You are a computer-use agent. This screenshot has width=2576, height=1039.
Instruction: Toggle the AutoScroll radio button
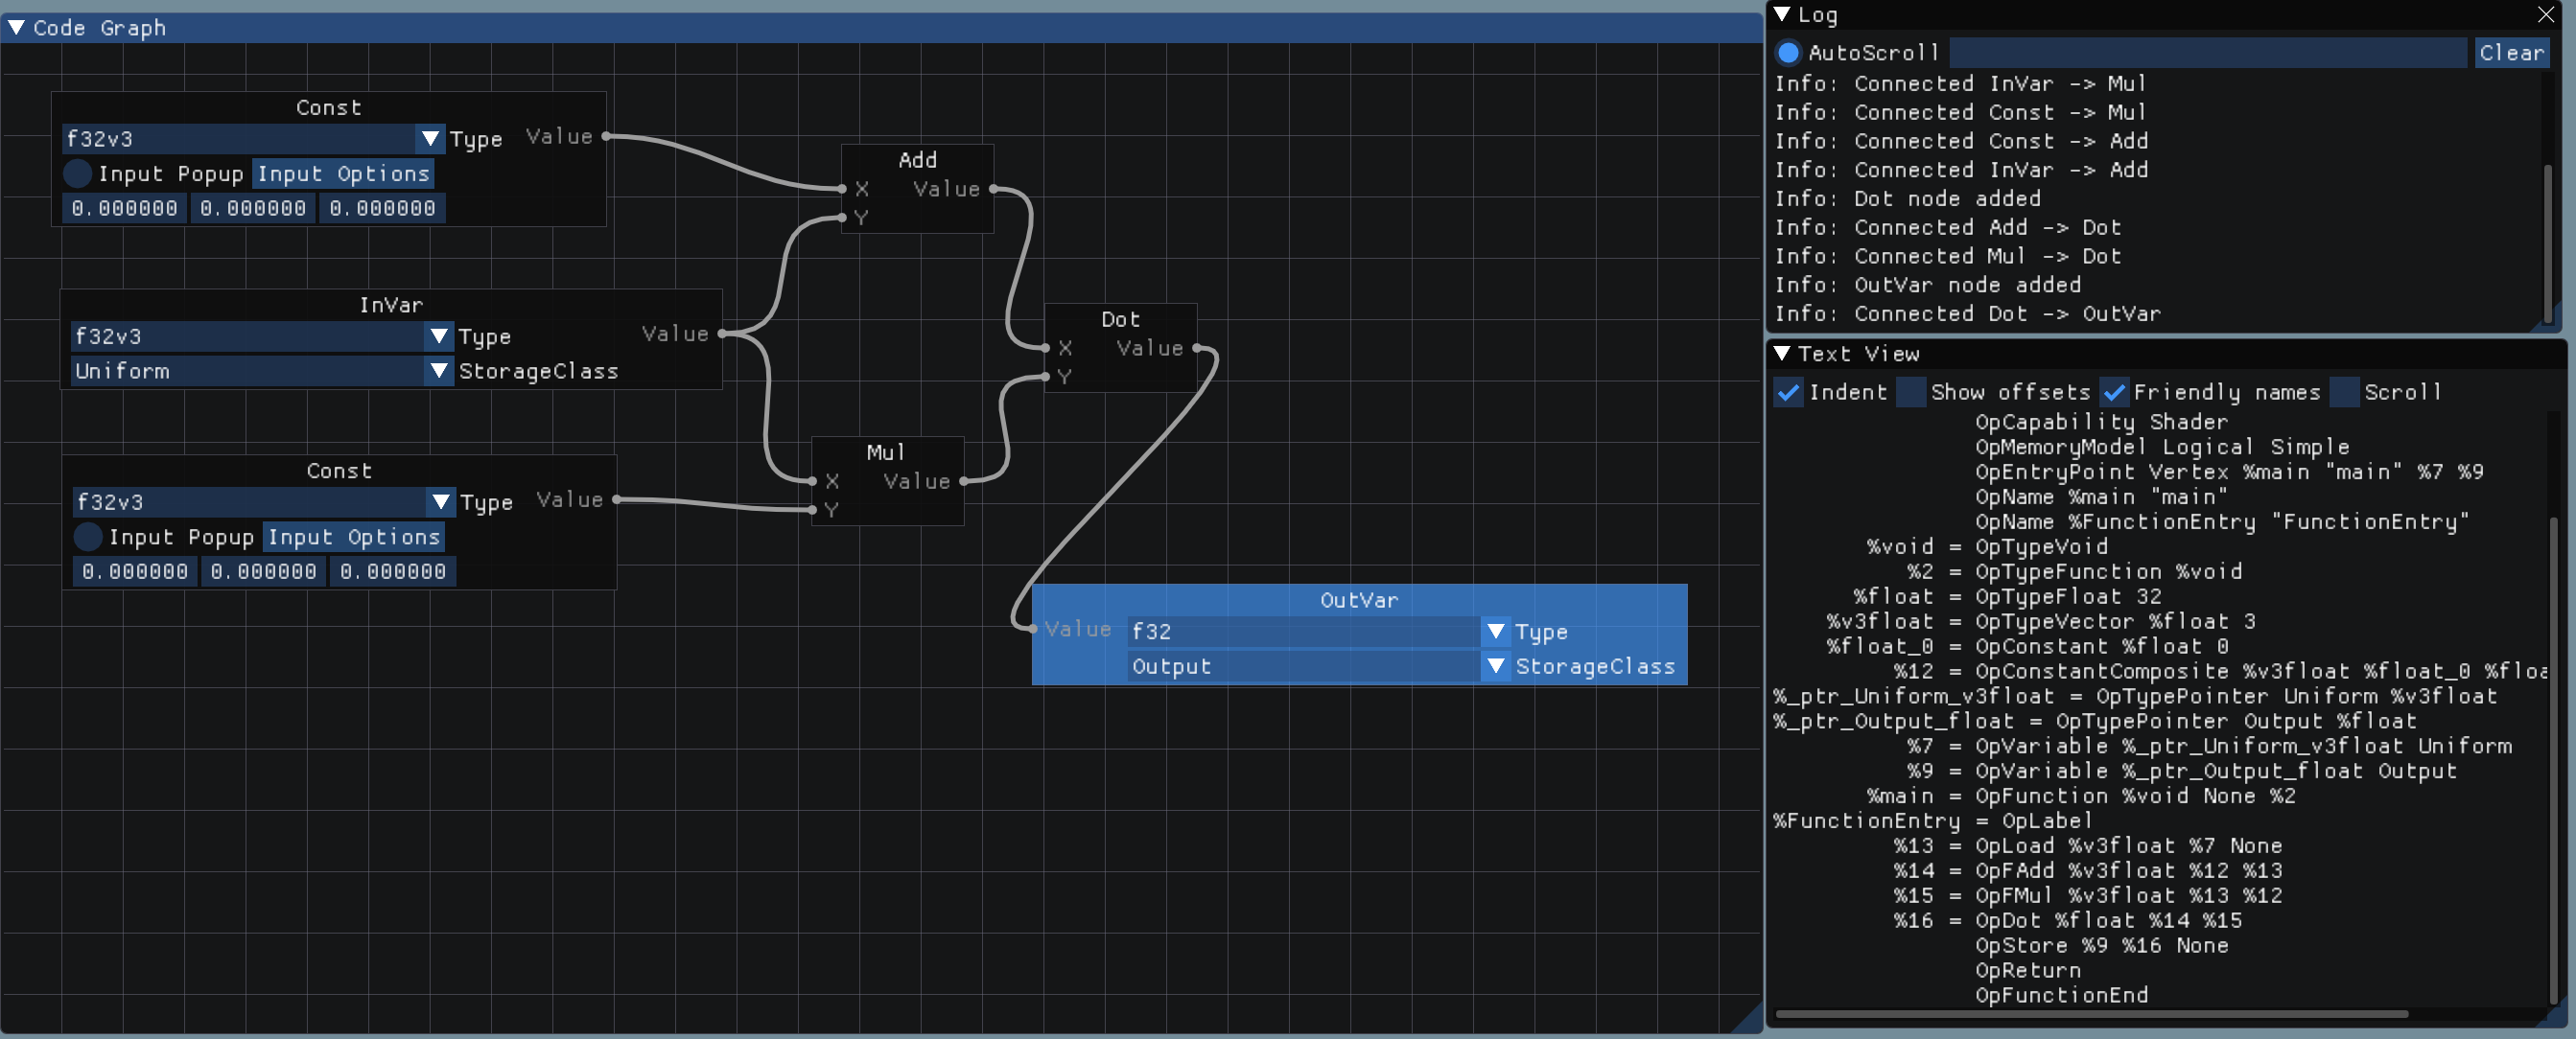(1788, 53)
